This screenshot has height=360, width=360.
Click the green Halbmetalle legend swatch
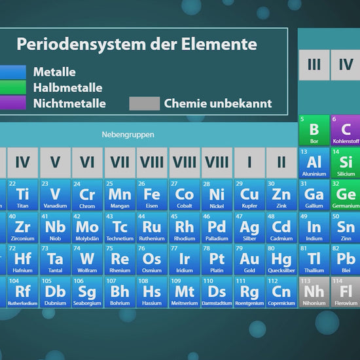(x=13, y=87)
